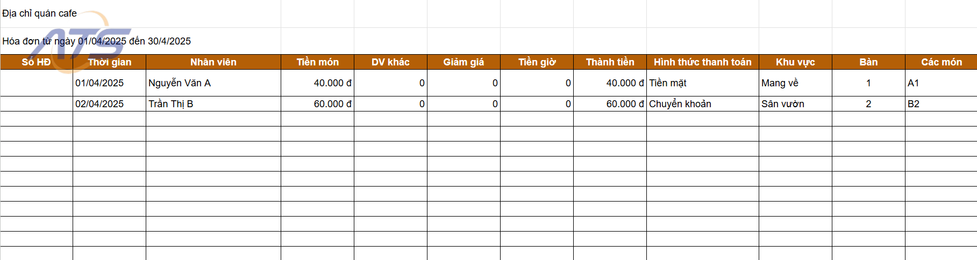Select the 'Sân vườn' area cell

tap(796, 104)
